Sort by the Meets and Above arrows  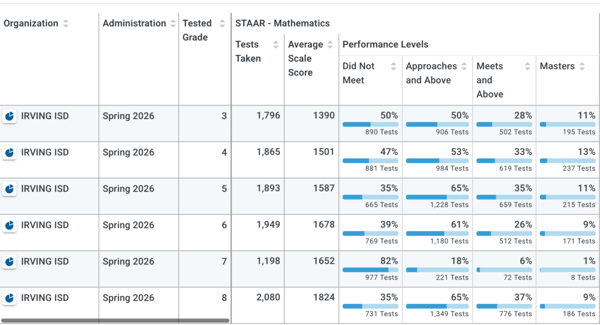(527, 66)
